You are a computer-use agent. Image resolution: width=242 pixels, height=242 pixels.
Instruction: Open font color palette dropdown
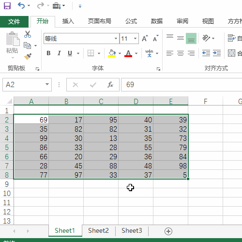coord(136,53)
